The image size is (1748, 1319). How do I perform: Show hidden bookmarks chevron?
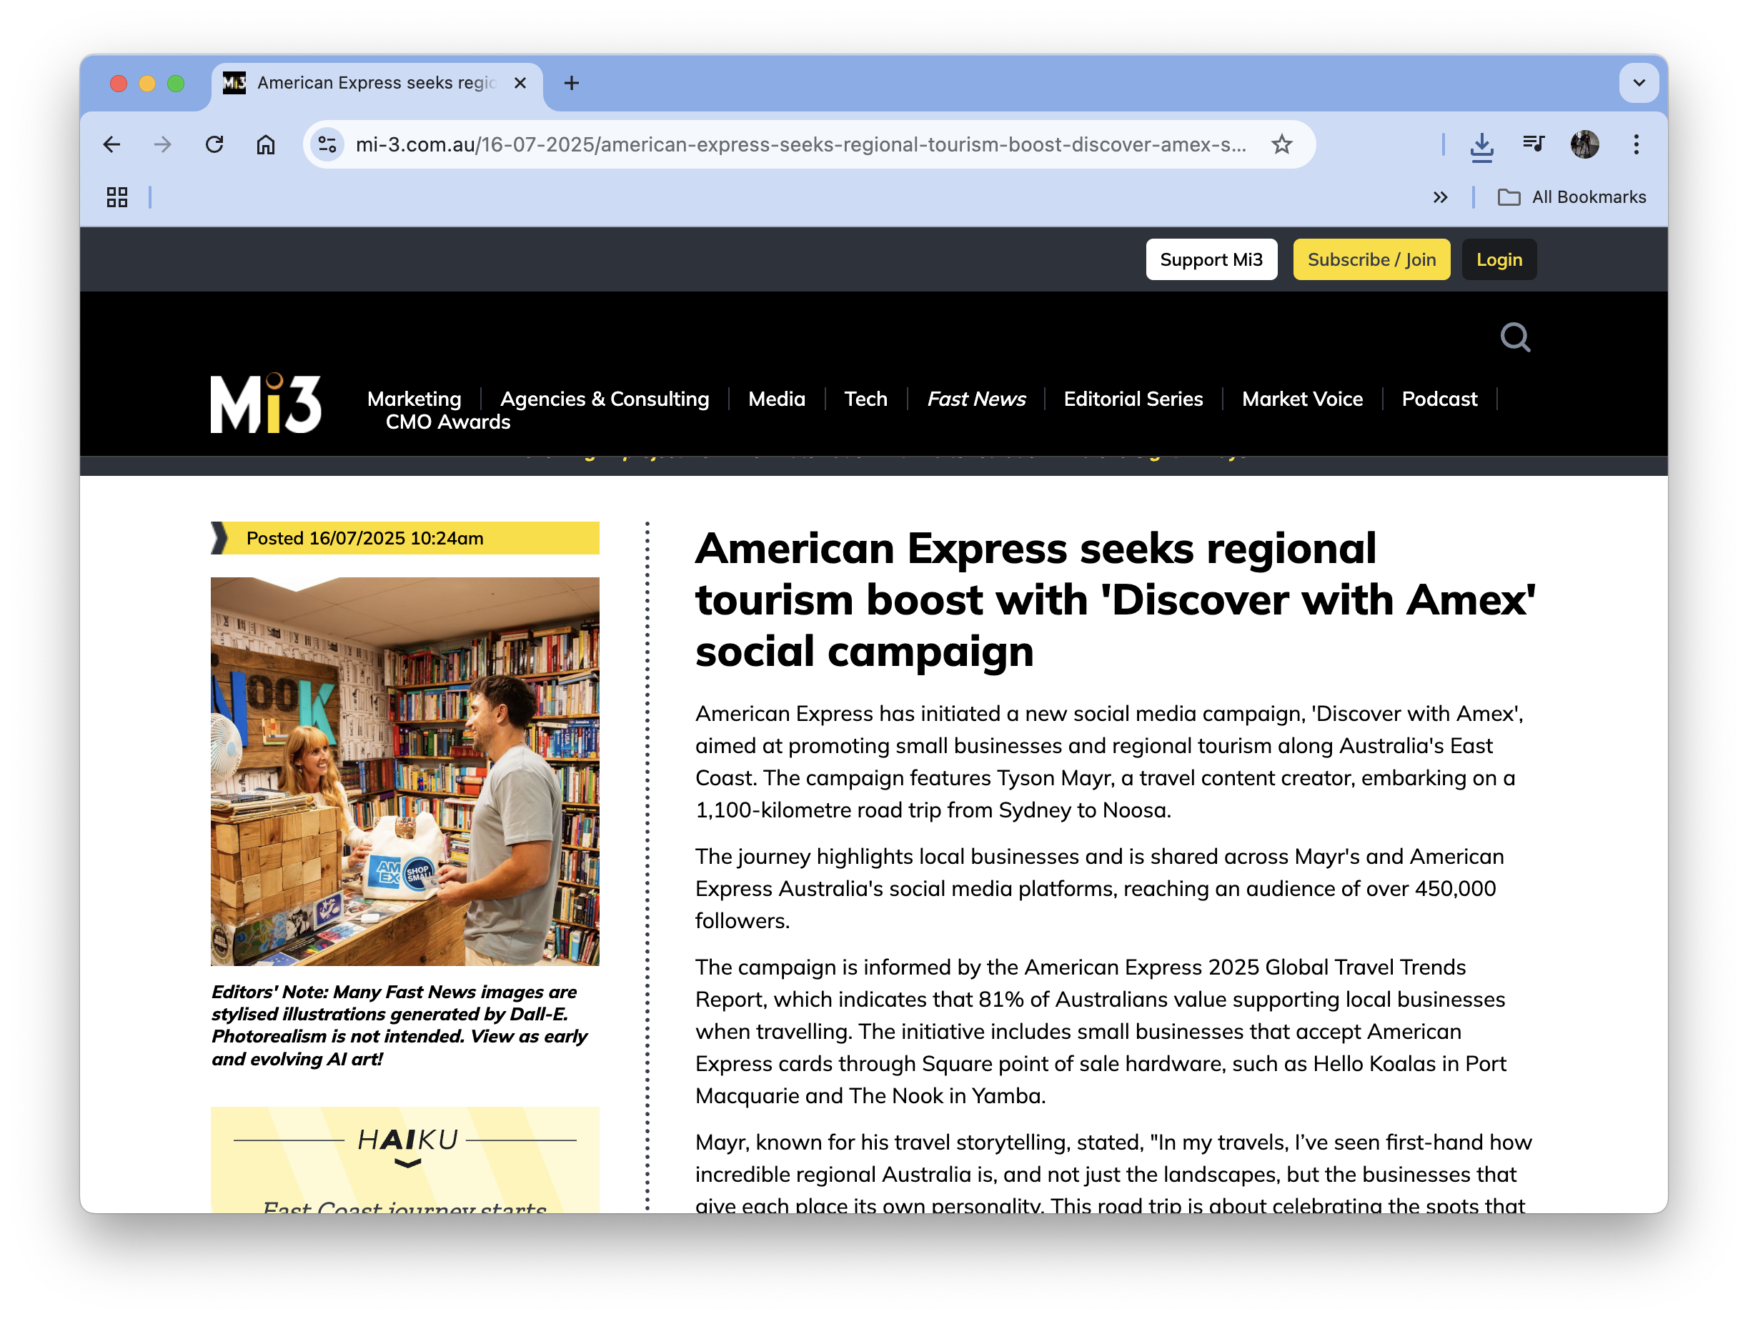point(1441,196)
